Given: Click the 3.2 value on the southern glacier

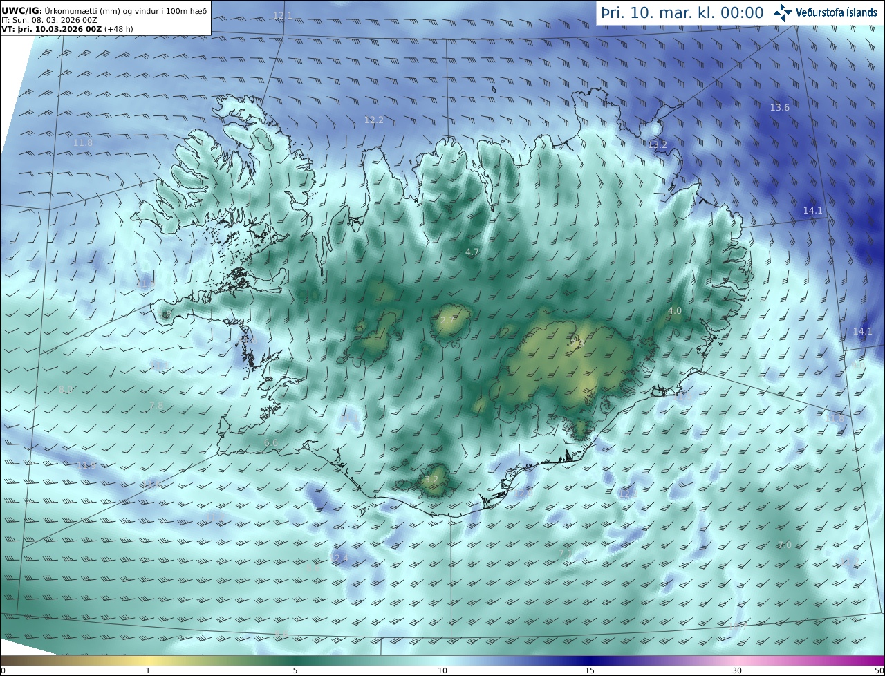Looking at the screenshot, I should pyautogui.click(x=431, y=479).
